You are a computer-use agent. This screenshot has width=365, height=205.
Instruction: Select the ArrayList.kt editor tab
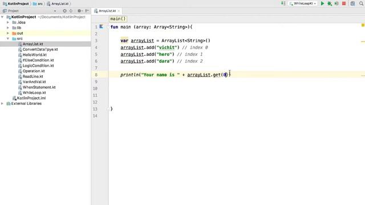(107, 11)
